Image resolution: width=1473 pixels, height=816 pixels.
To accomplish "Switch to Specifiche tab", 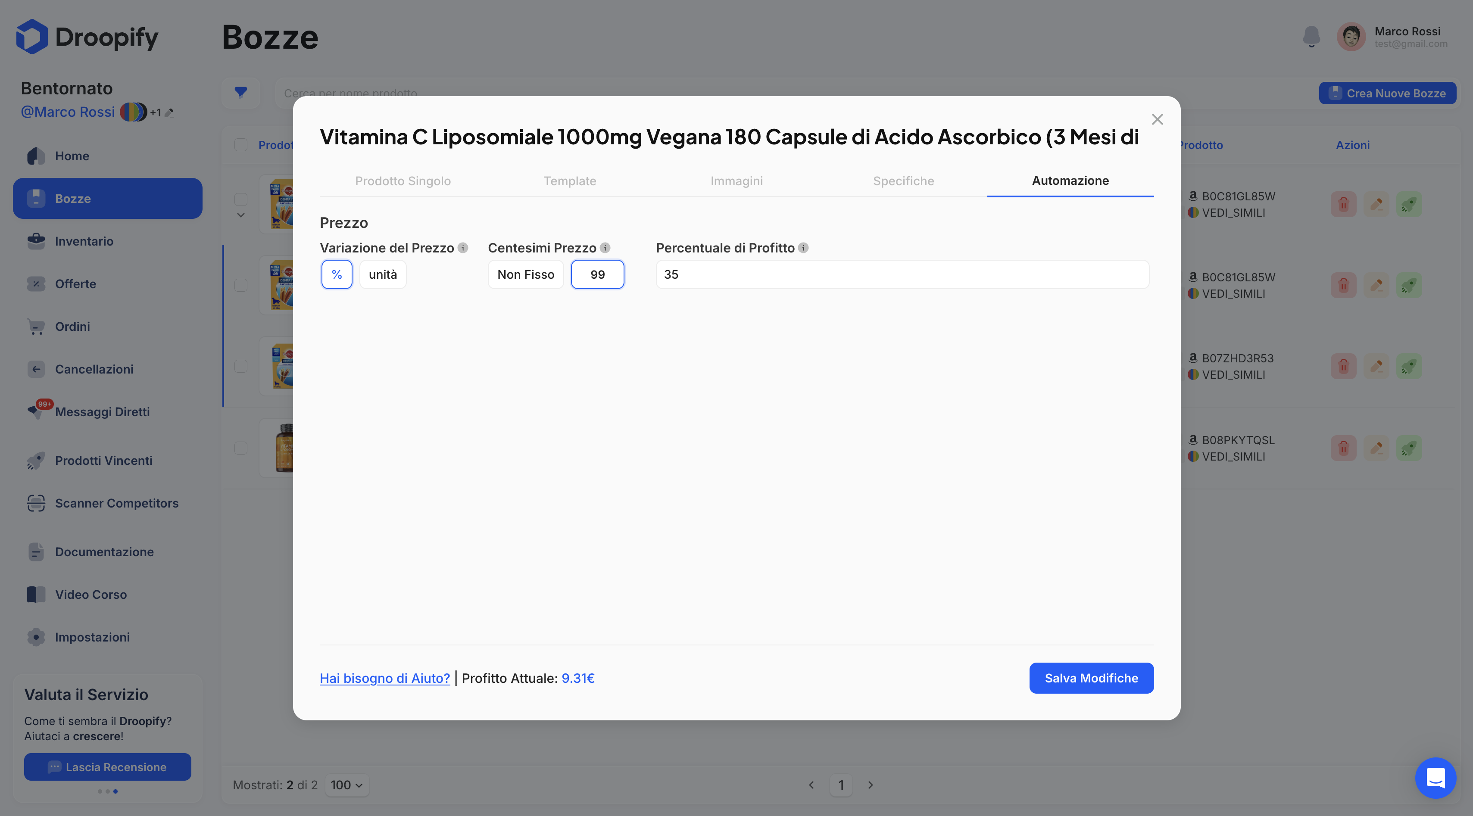I will click(903, 181).
